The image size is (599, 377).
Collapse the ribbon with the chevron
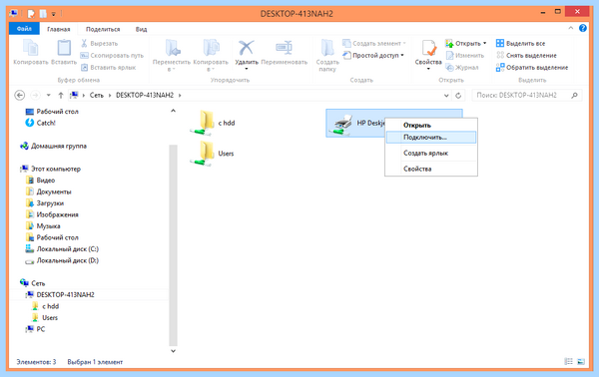pyautogui.click(x=571, y=28)
